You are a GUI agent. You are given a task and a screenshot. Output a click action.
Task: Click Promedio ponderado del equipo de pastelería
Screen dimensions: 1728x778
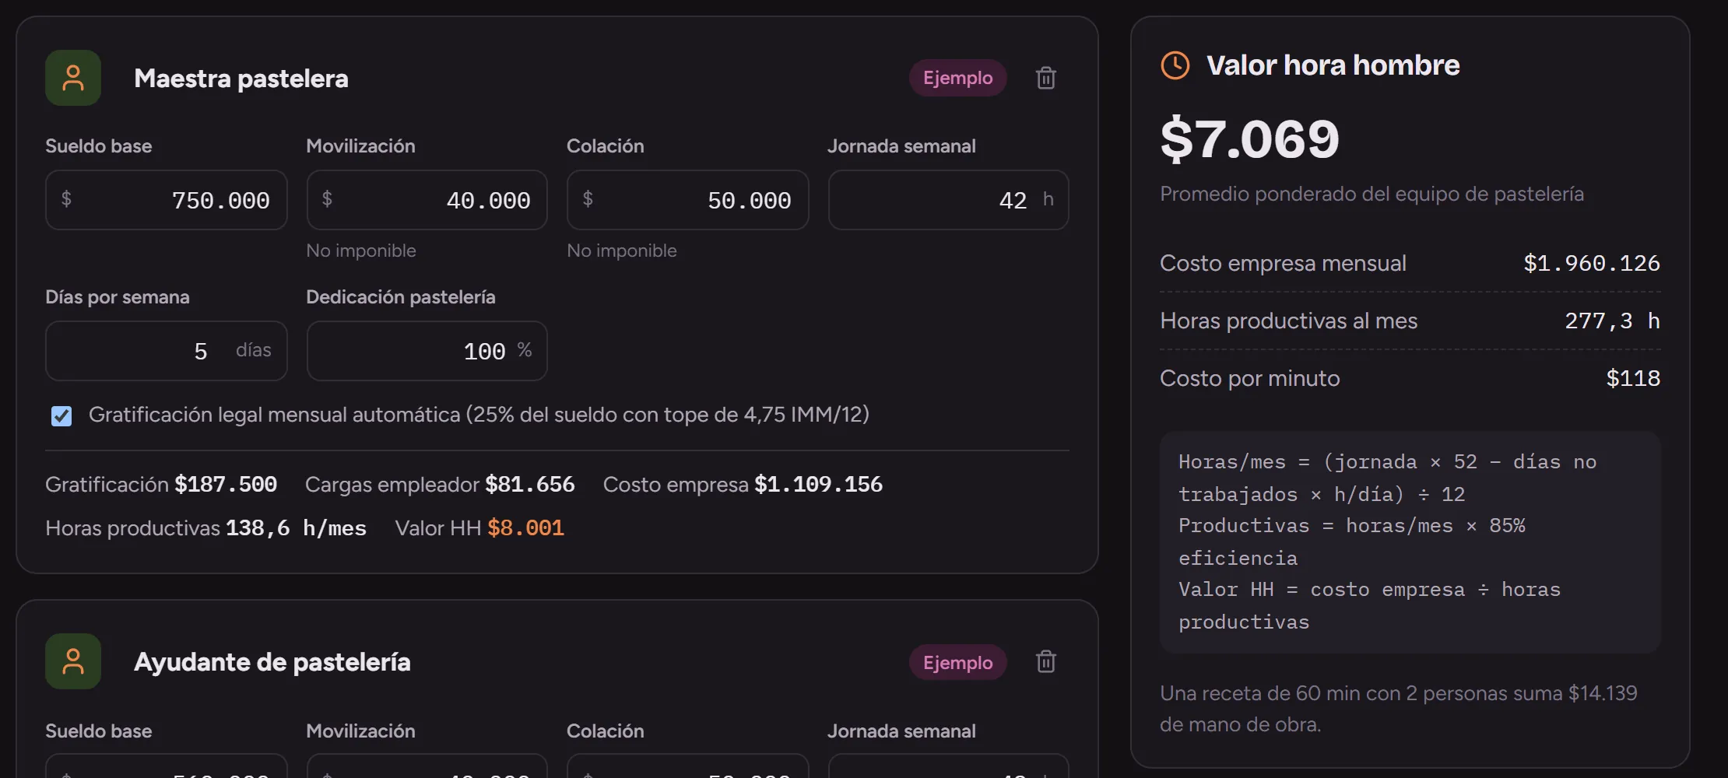(1372, 194)
